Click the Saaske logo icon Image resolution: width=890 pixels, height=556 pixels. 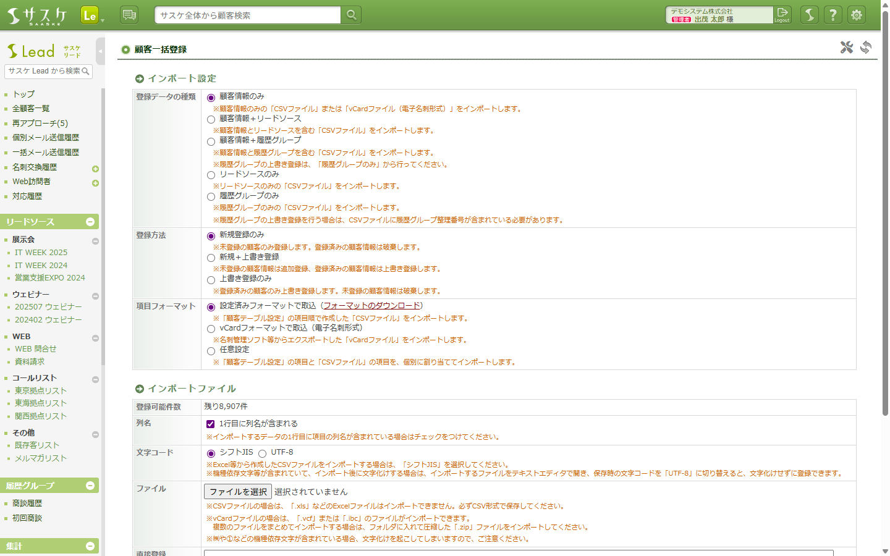37,15
